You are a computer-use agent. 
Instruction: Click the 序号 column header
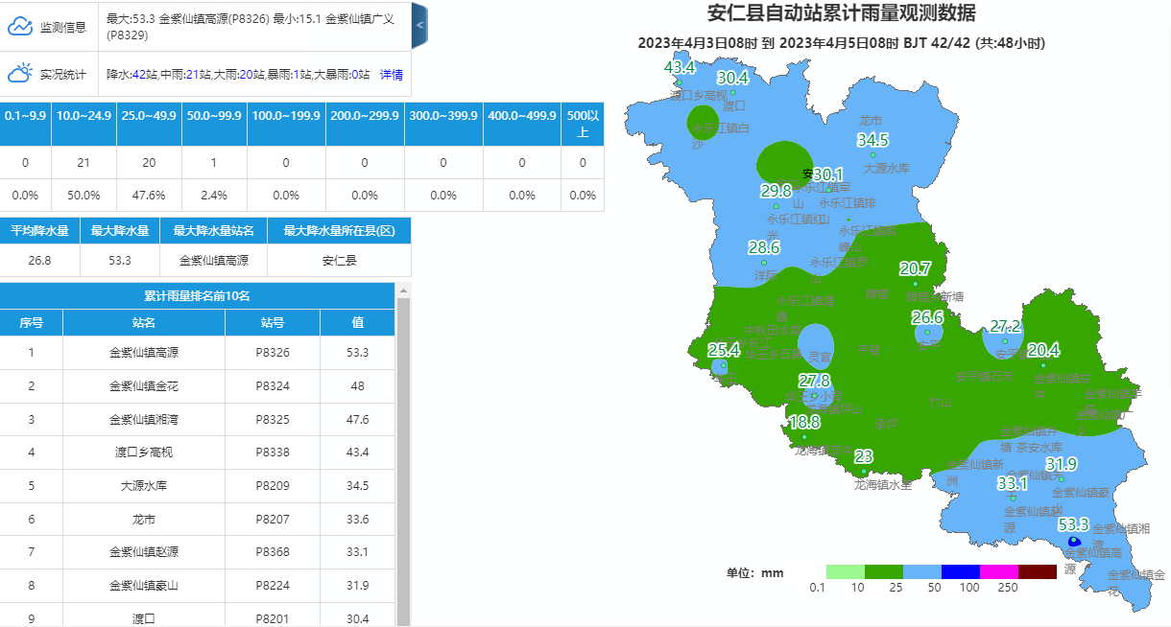[x=32, y=323]
